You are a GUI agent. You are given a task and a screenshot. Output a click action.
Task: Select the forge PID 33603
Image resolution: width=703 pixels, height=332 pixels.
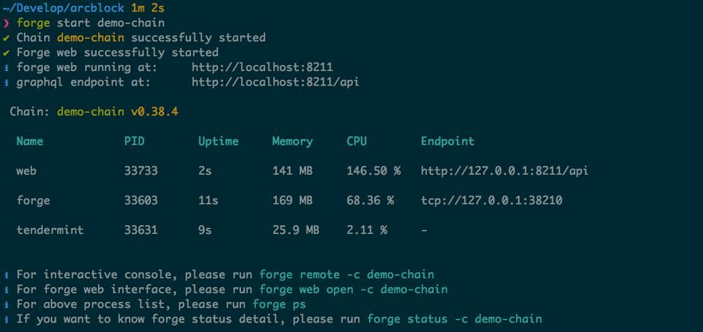(x=141, y=200)
